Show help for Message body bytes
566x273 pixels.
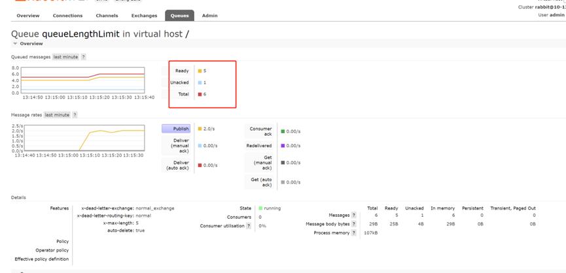click(x=354, y=224)
